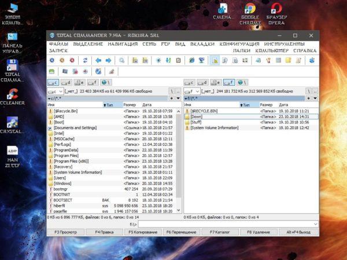Click the blue globe icon in second toolbar row

tap(98, 71)
